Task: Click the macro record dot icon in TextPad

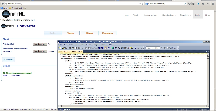Action: pyautogui.click(x=136, y=48)
